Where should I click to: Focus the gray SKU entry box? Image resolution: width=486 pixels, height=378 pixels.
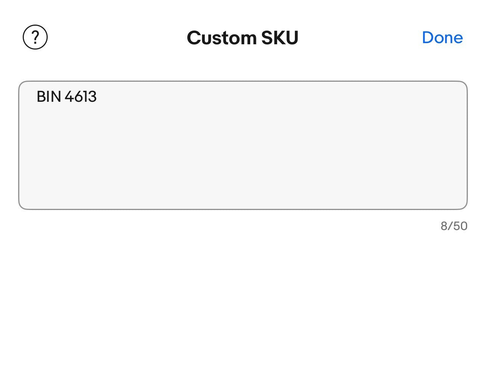click(243, 145)
